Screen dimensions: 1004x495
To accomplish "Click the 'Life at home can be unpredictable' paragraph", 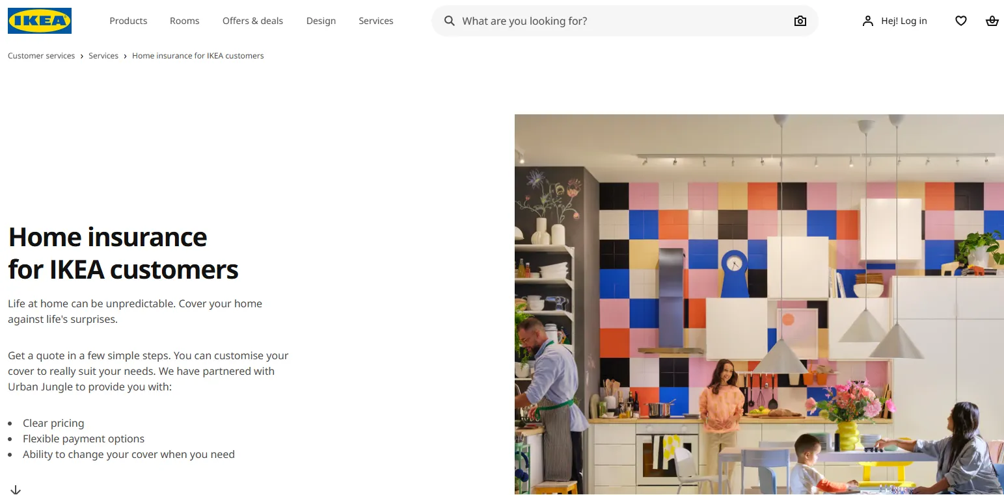I will 135,311.
